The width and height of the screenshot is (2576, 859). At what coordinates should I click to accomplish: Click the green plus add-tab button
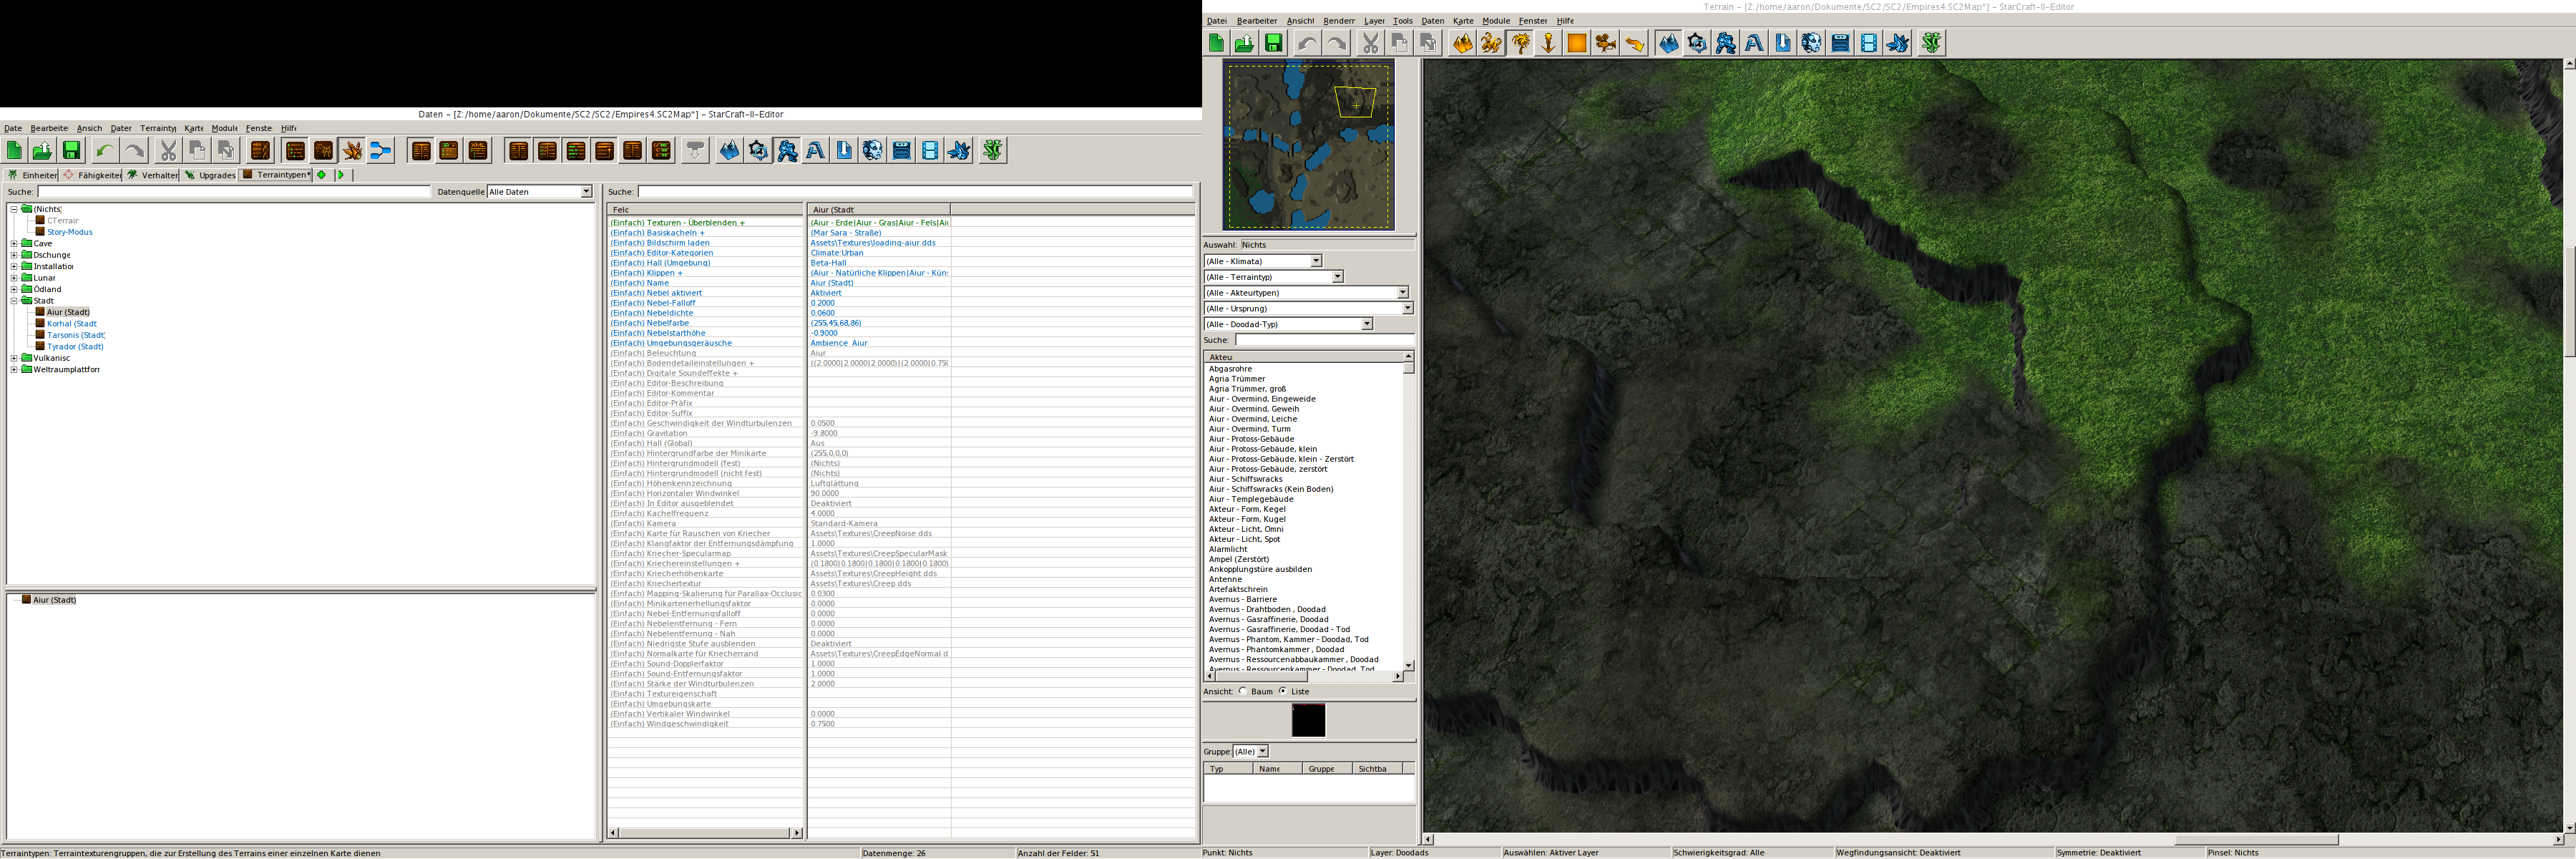pos(322,175)
